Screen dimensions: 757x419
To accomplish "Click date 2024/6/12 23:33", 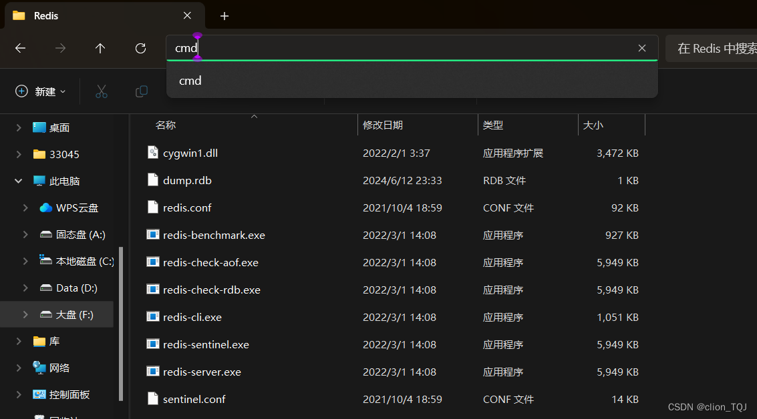I will pos(402,180).
